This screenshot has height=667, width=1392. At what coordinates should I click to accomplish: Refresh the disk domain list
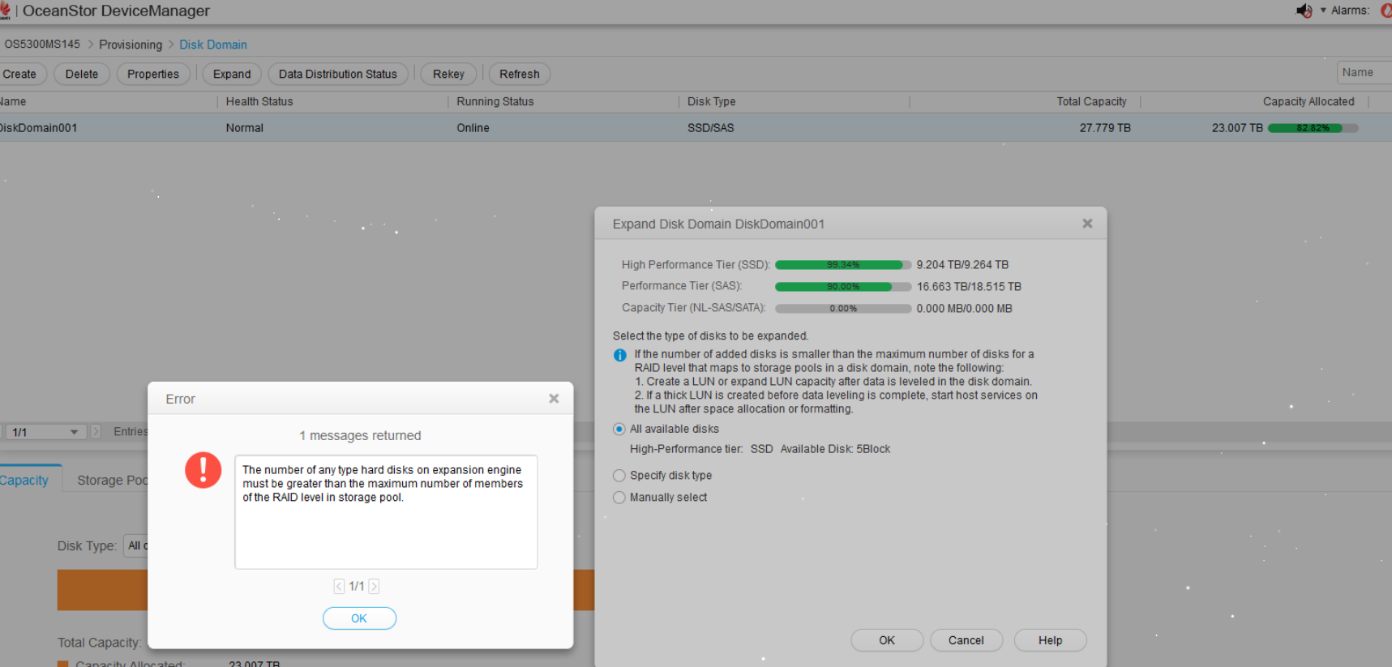519,74
